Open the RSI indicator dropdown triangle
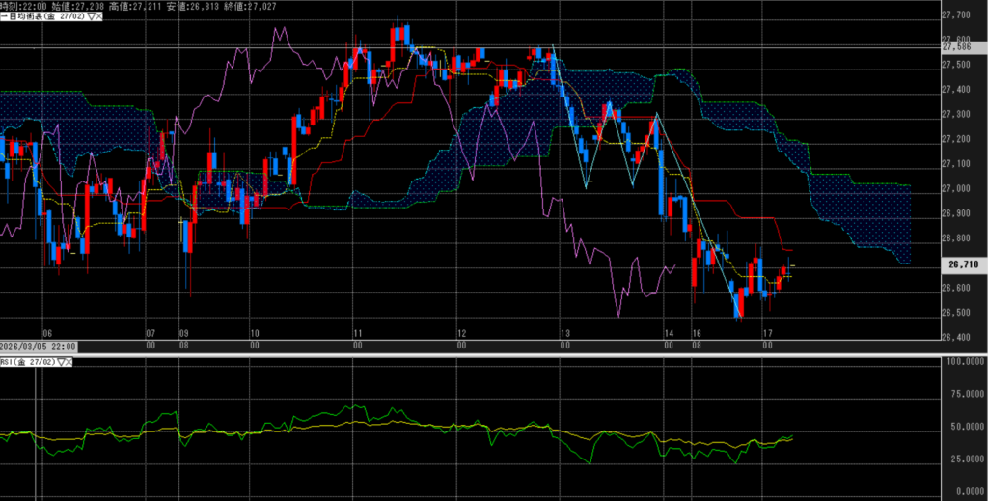 (x=61, y=362)
